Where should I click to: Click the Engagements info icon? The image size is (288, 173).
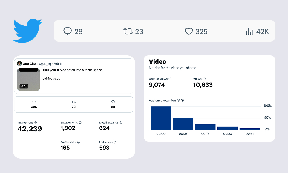pyautogui.click(x=80, y=122)
